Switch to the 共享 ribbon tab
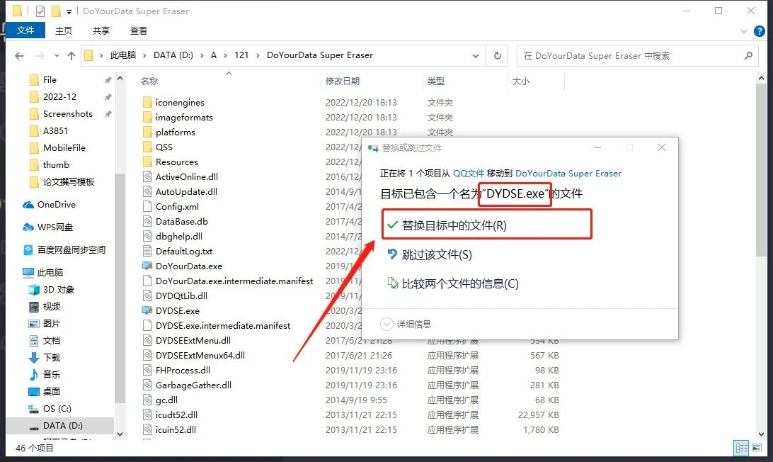Screen dimensions: 773x462 pos(101,30)
